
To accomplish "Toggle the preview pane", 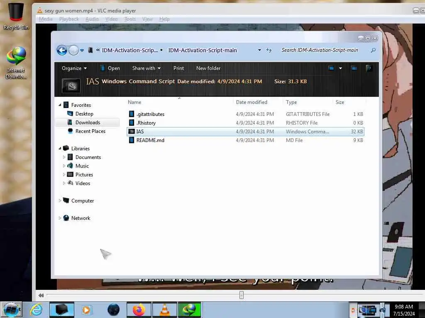I will tap(354, 68).
